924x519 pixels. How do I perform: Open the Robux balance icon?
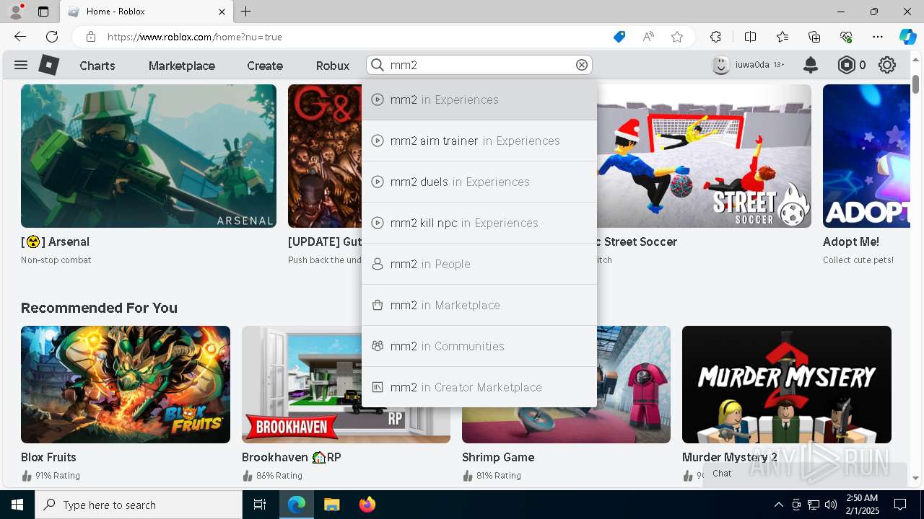coord(846,65)
